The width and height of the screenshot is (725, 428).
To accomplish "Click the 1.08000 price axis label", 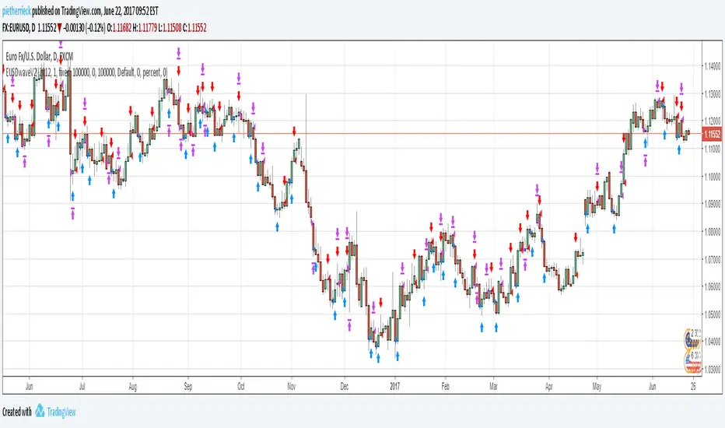I will pyautogui.click(x=712, y=231).
